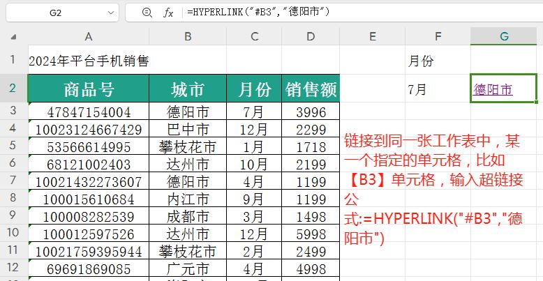
Task: Select column A header
Action: click(89, 36)
